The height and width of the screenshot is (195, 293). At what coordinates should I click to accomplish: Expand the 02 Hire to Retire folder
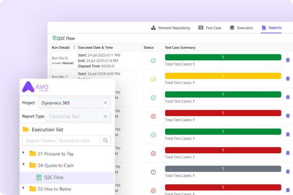click(x=24, y=188)
